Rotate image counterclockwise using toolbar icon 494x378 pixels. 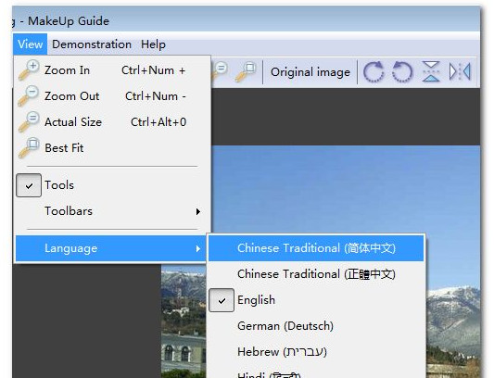(x=402, y=72)
